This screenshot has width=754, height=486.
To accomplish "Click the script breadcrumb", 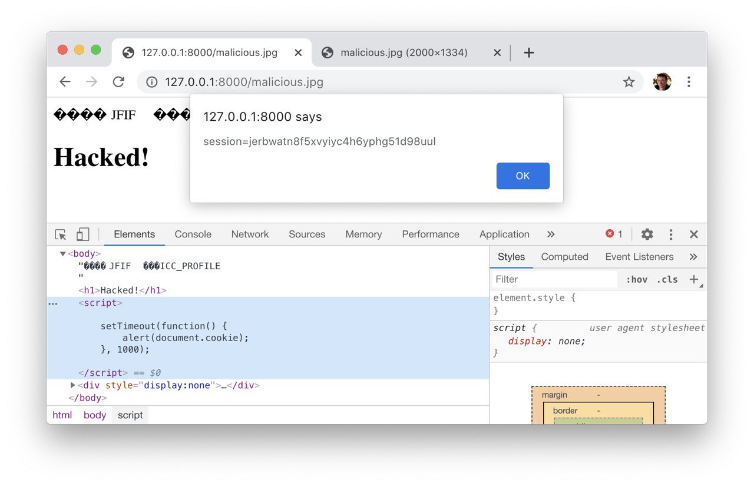I will tap(130, 415).
